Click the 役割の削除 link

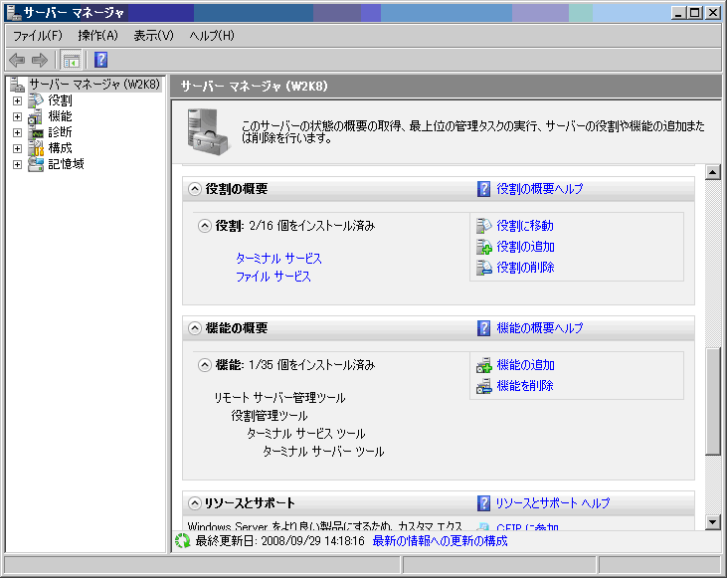click(526, 268)
